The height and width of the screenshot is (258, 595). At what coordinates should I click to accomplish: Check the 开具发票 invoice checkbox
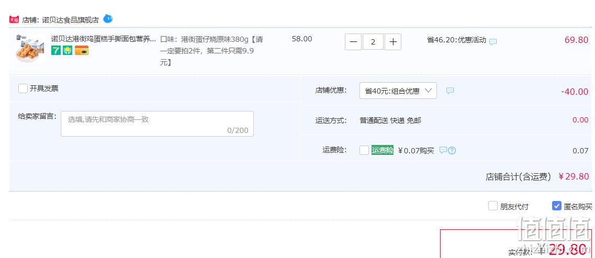(23, 89)
